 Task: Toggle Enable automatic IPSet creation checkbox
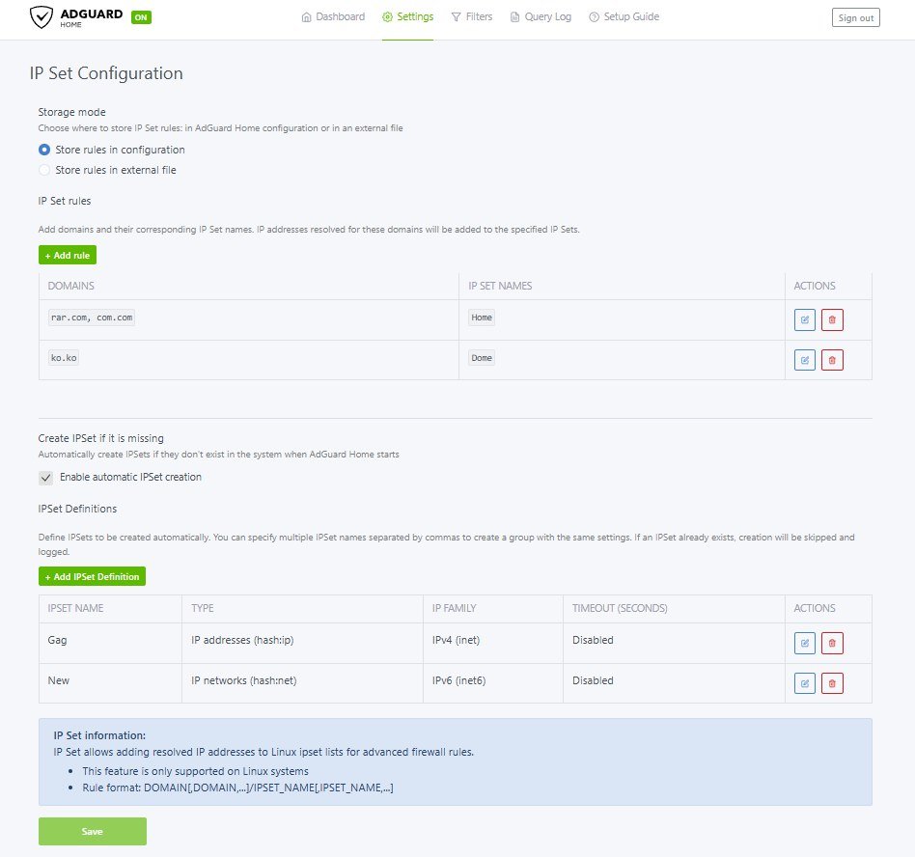point(45,478)
